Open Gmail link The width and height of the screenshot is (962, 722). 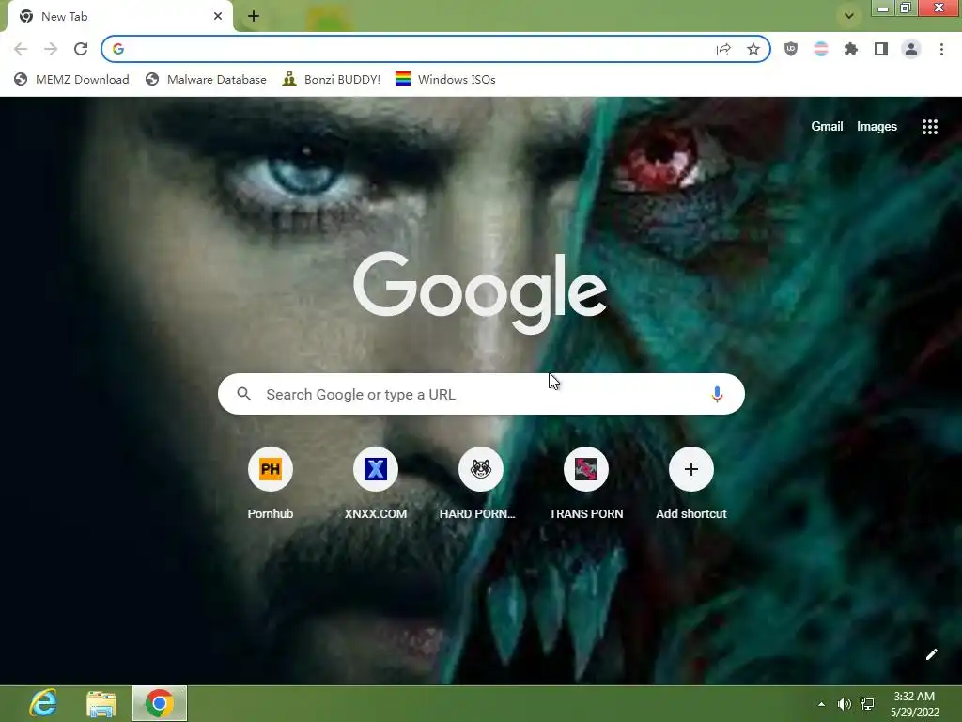pos(827,127)
